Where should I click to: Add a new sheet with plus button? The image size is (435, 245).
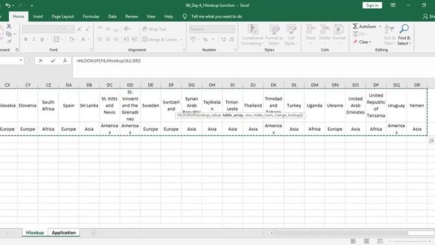click(x=94, y=233)
